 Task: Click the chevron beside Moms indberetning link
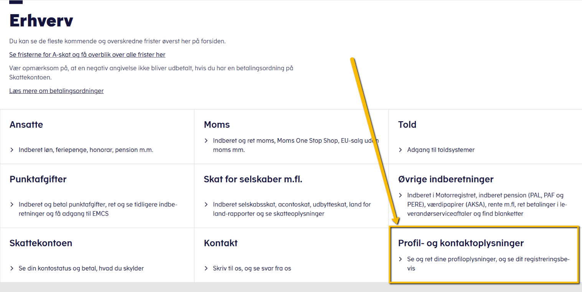tap(206, 141)
